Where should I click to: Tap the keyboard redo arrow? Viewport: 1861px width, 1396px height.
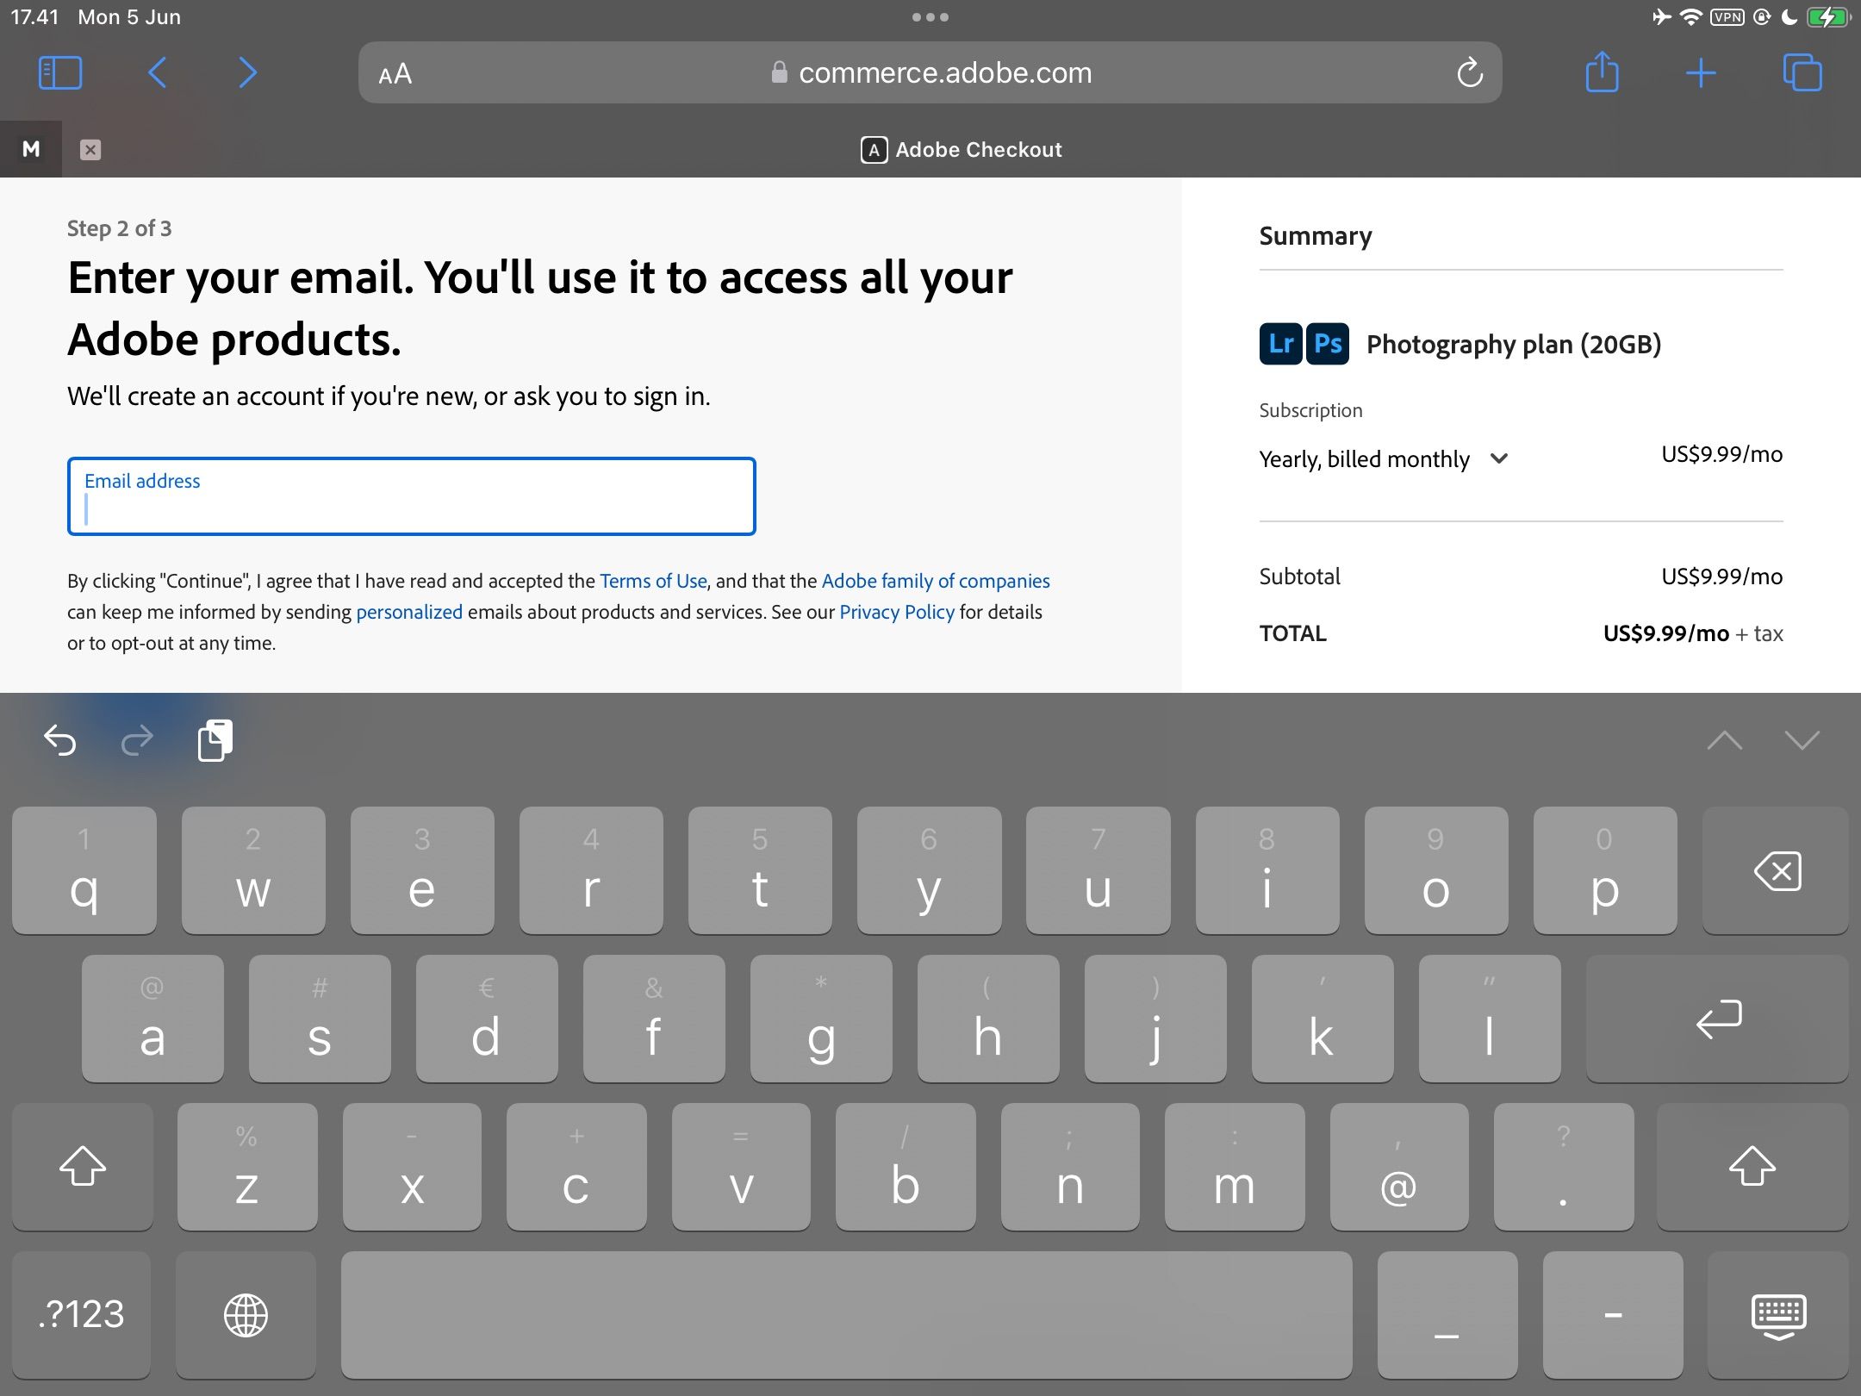(137, 739)
